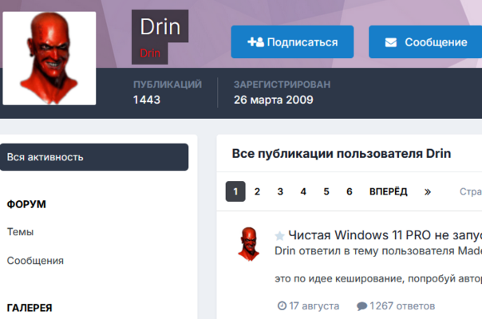
Task: Click current page 1 indicator
Action: click(x=235, y=191)
